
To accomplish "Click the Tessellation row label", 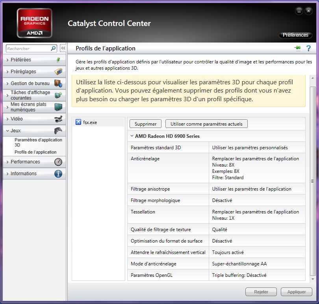I will (143, 211).
